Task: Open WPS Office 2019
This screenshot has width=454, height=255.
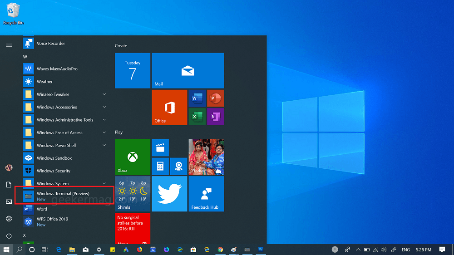Action: pyautogui.click(x=65, y=222)
